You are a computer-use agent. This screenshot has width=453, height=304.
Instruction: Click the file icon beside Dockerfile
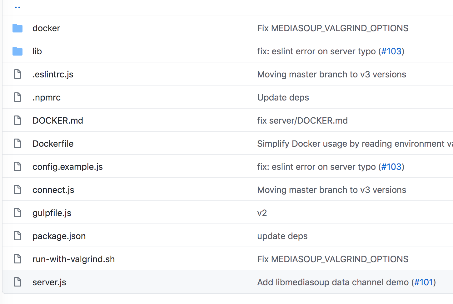click(17, 144)
